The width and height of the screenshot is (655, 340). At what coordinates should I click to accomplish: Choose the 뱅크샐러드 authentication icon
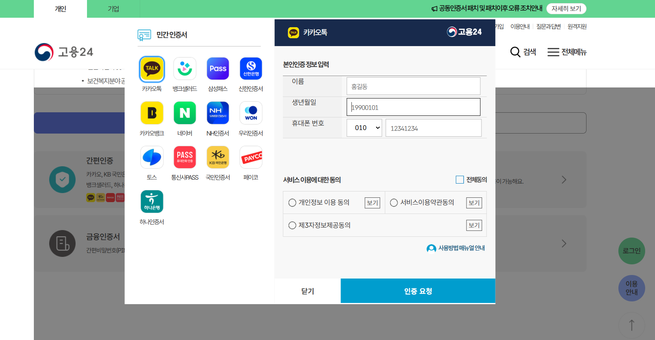185,69
